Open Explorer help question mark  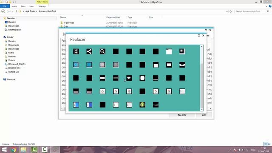coord(270,6)
